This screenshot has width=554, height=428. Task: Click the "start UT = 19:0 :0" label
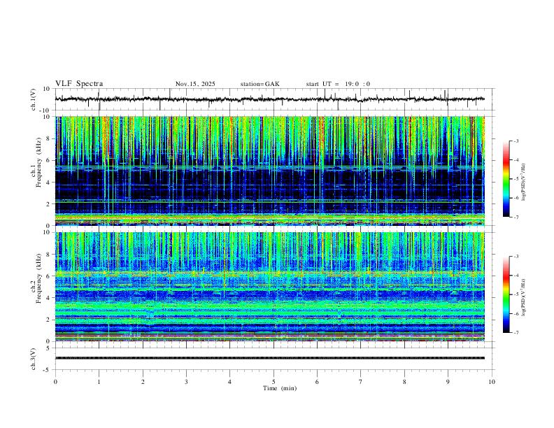click(338, 84)
